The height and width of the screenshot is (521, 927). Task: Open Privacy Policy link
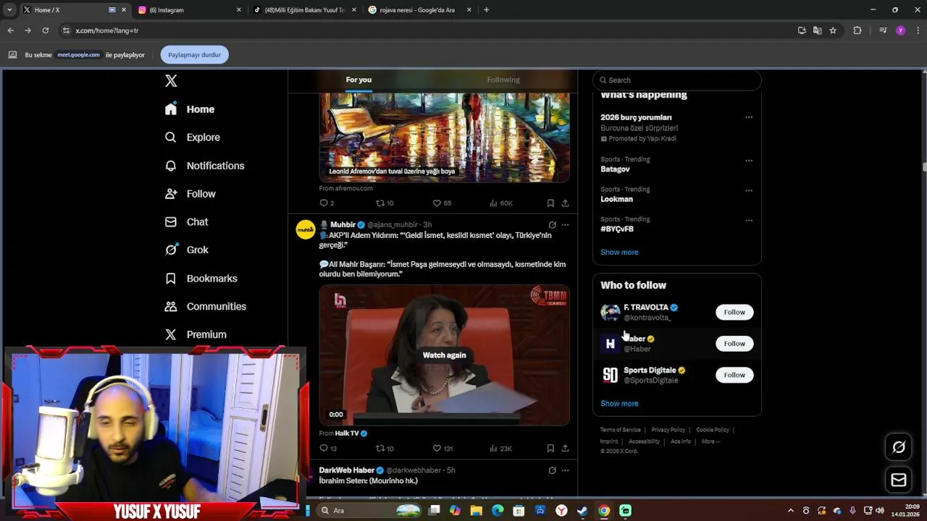click(668, 430)
